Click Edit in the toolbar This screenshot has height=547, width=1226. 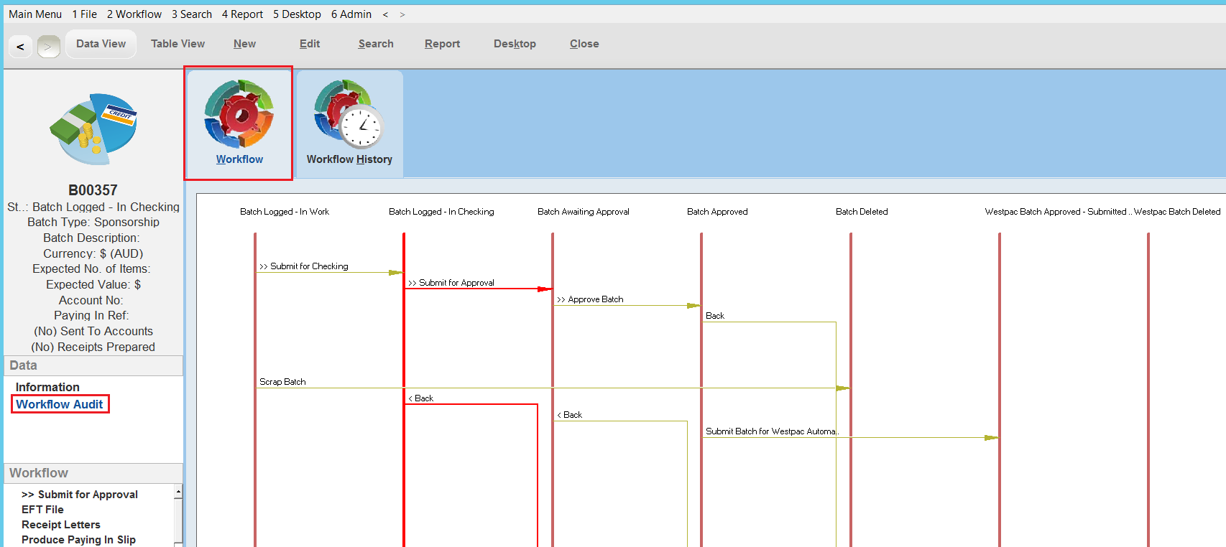click(310, 44)
